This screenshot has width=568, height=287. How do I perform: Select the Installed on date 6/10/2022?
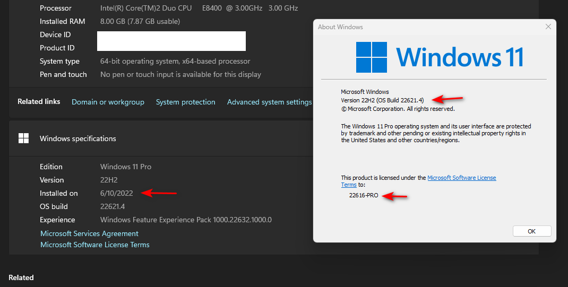pos(117,193)
